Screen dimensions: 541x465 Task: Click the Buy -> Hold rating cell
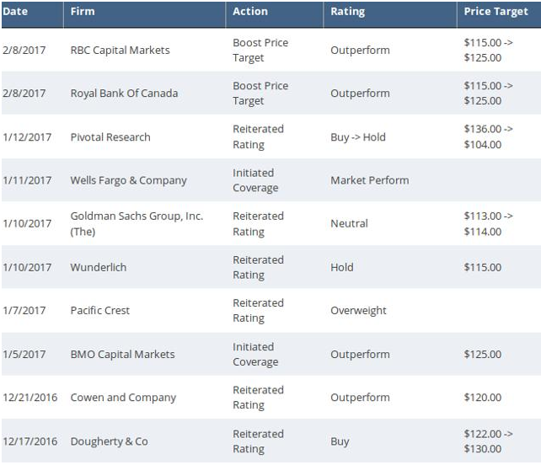[x=358, y=137]
